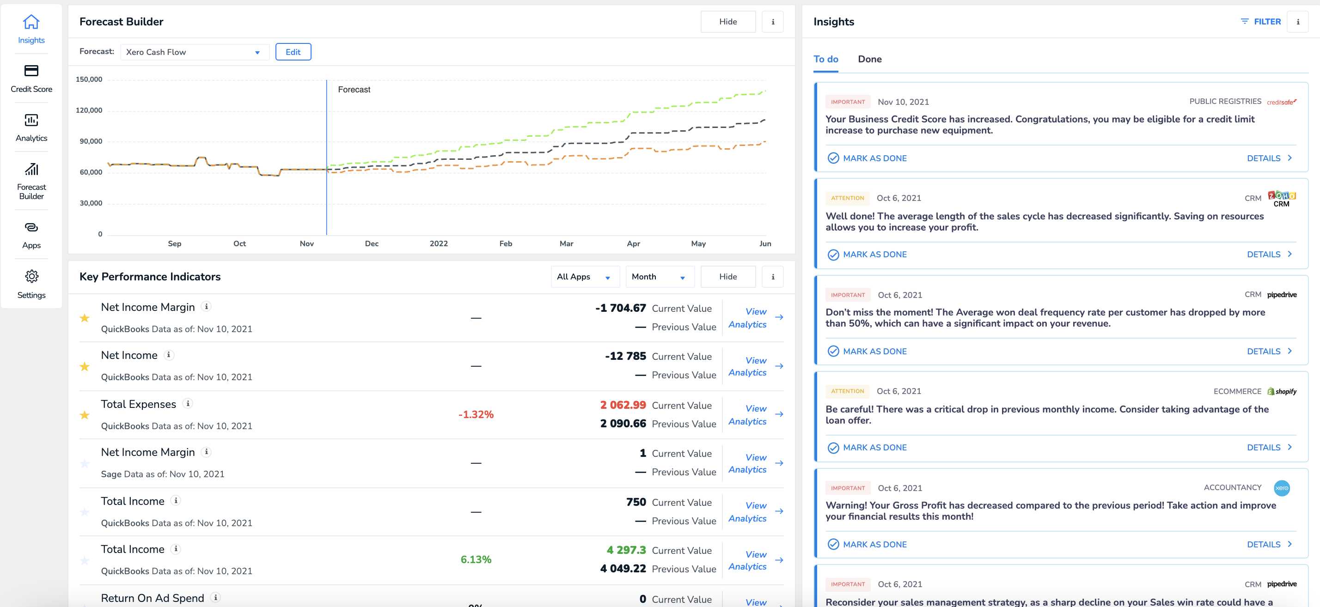1320x607 pixels.
Task: Click pipedrive logo on deal frequency insight
Action: (1282, 295)
